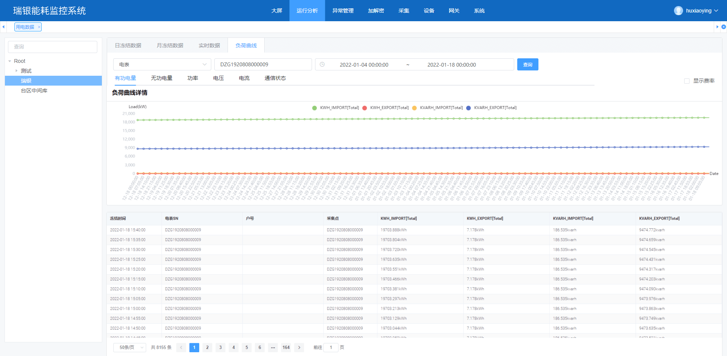Viewport: 727px width, 356px height.
Task: Go to next page of table results
Action: click(299, 347)
